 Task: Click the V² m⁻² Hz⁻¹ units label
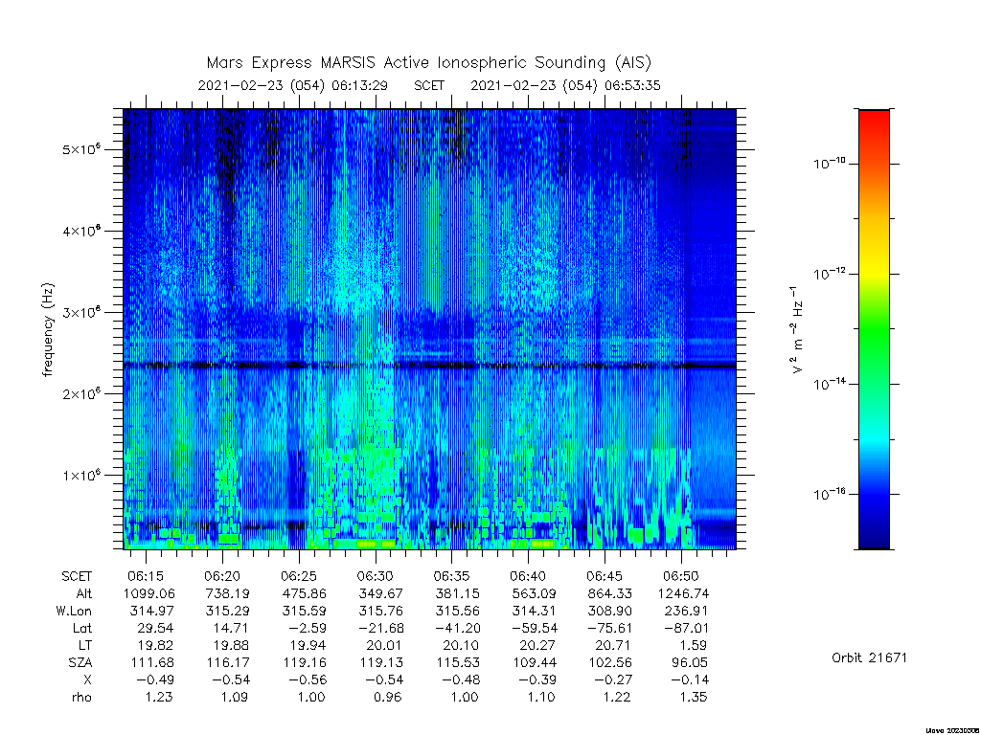tap(796, 330)
